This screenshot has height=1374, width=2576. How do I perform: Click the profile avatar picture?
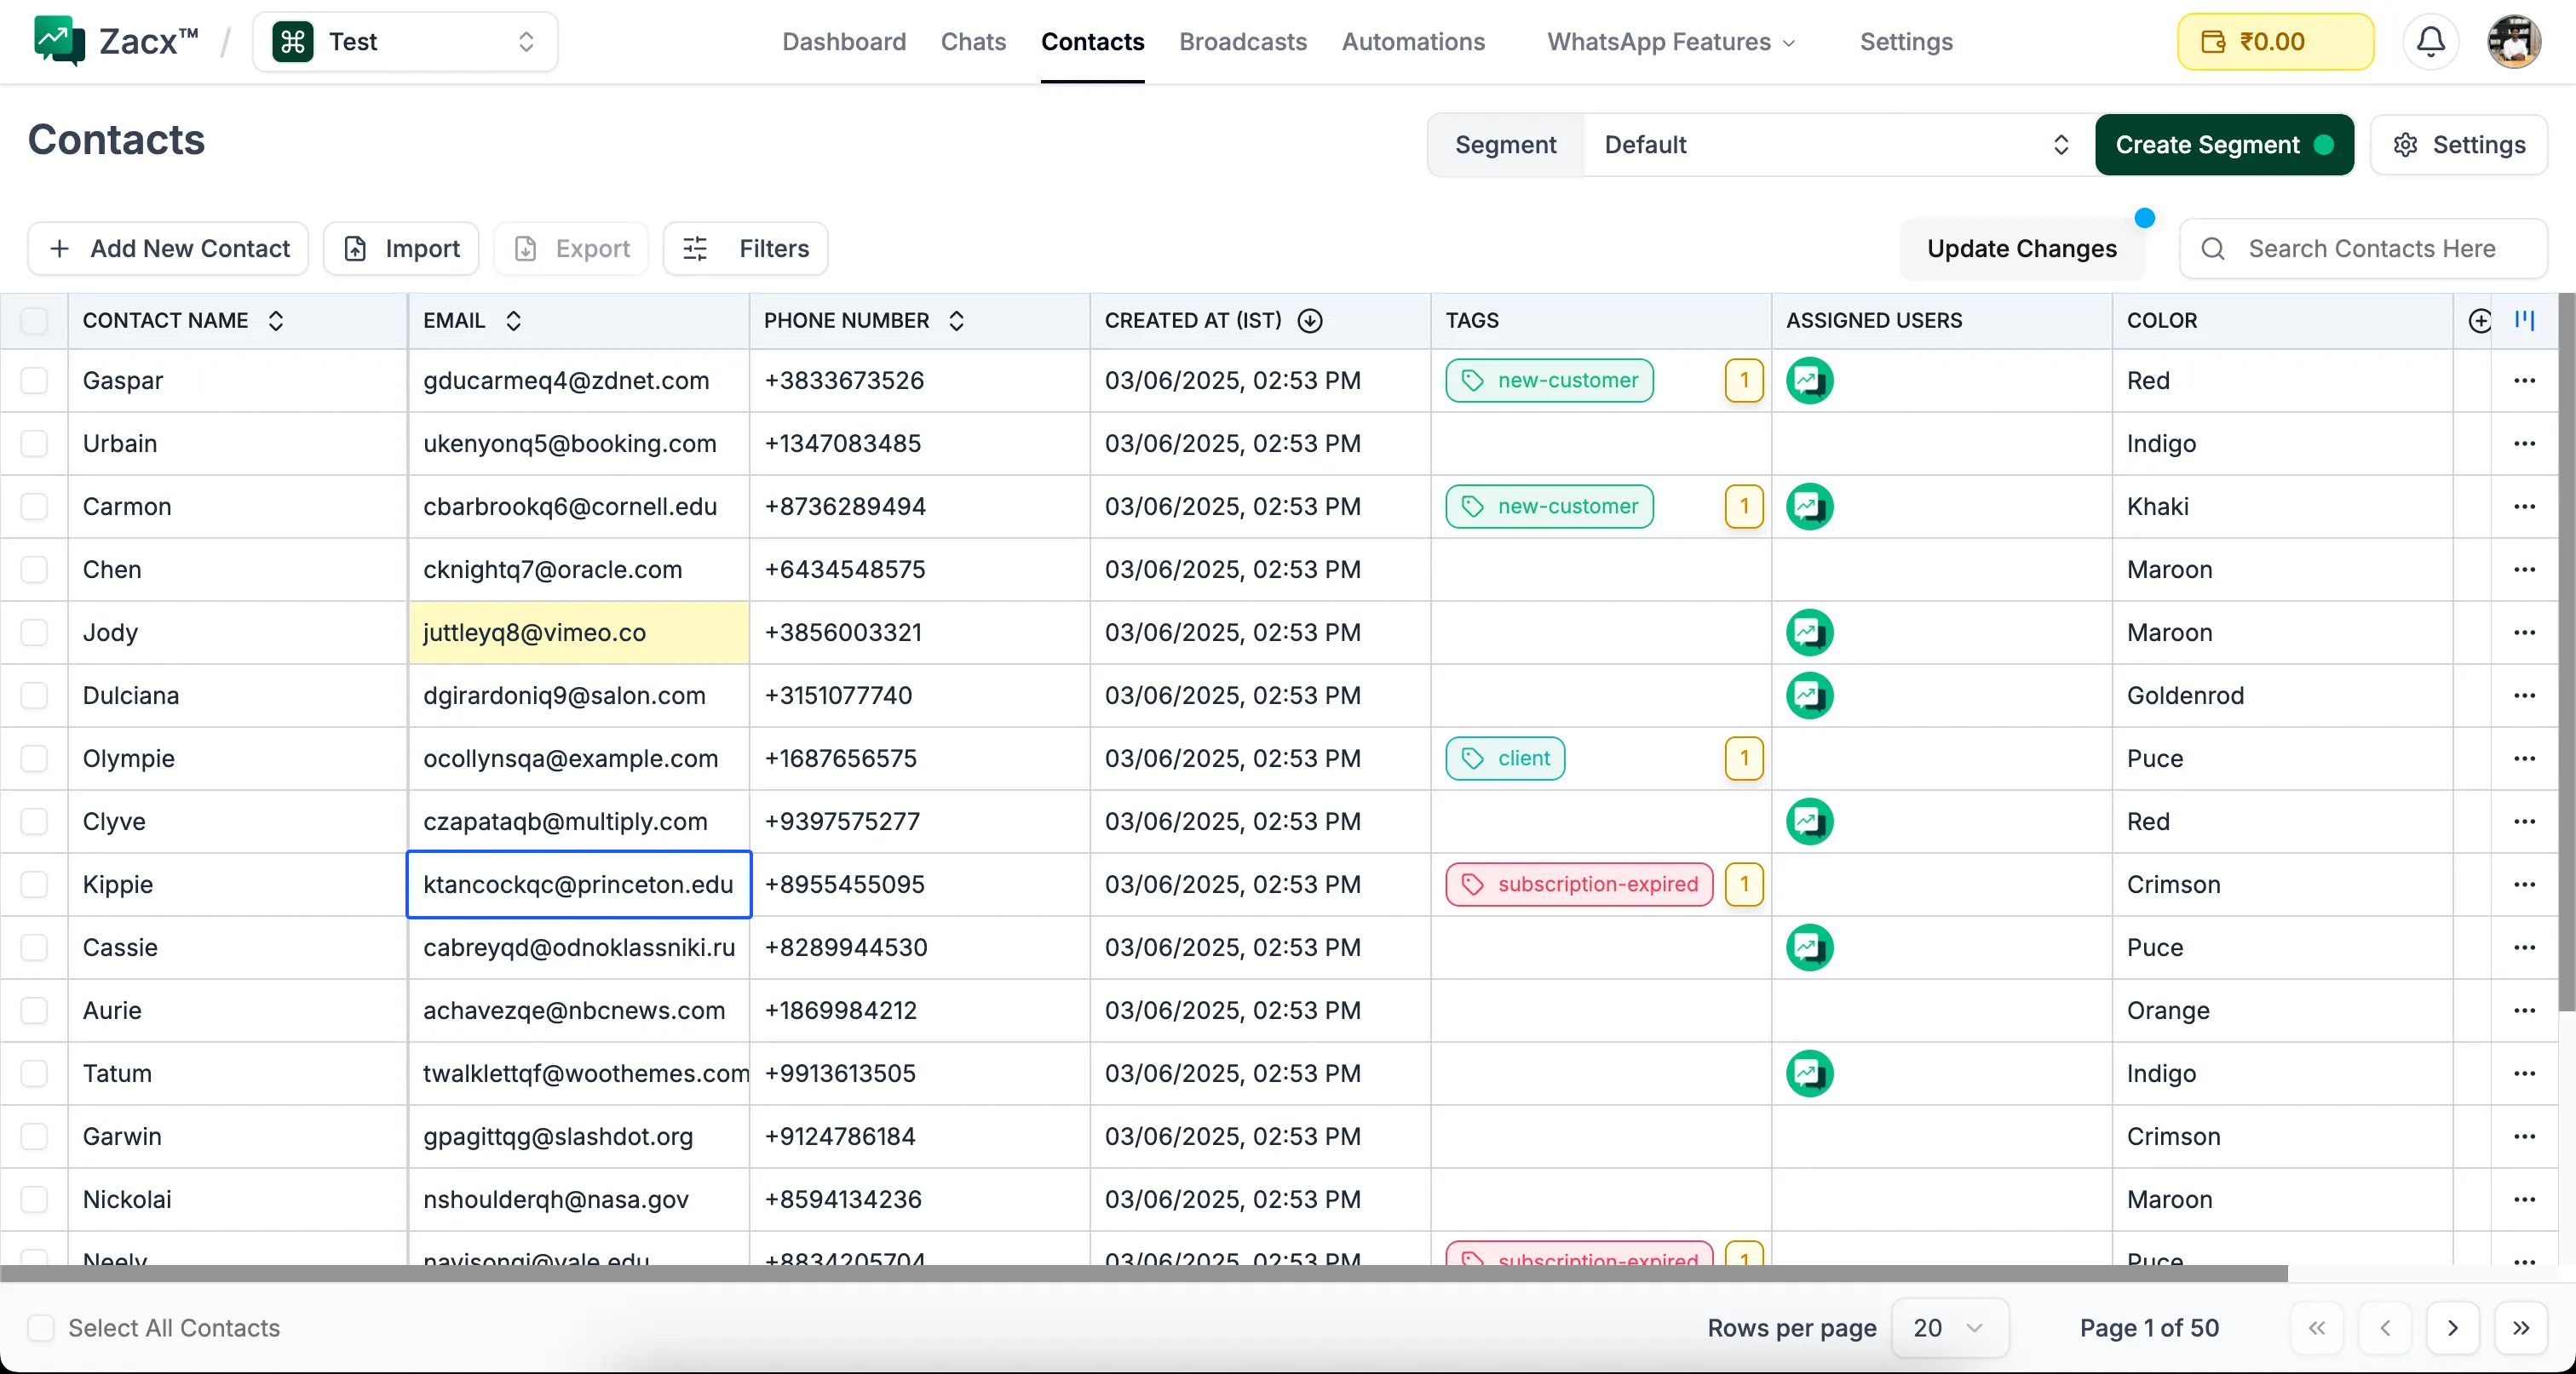pyautogui.click(x=2514, y=41)
